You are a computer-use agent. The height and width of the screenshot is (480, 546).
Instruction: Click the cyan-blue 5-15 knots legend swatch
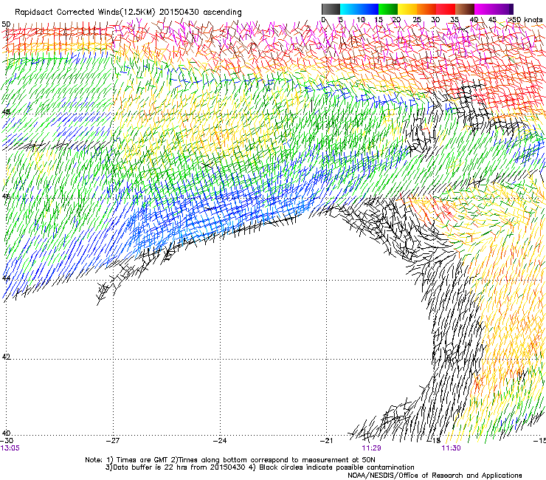pyautogui.click(x=359, y=9)
